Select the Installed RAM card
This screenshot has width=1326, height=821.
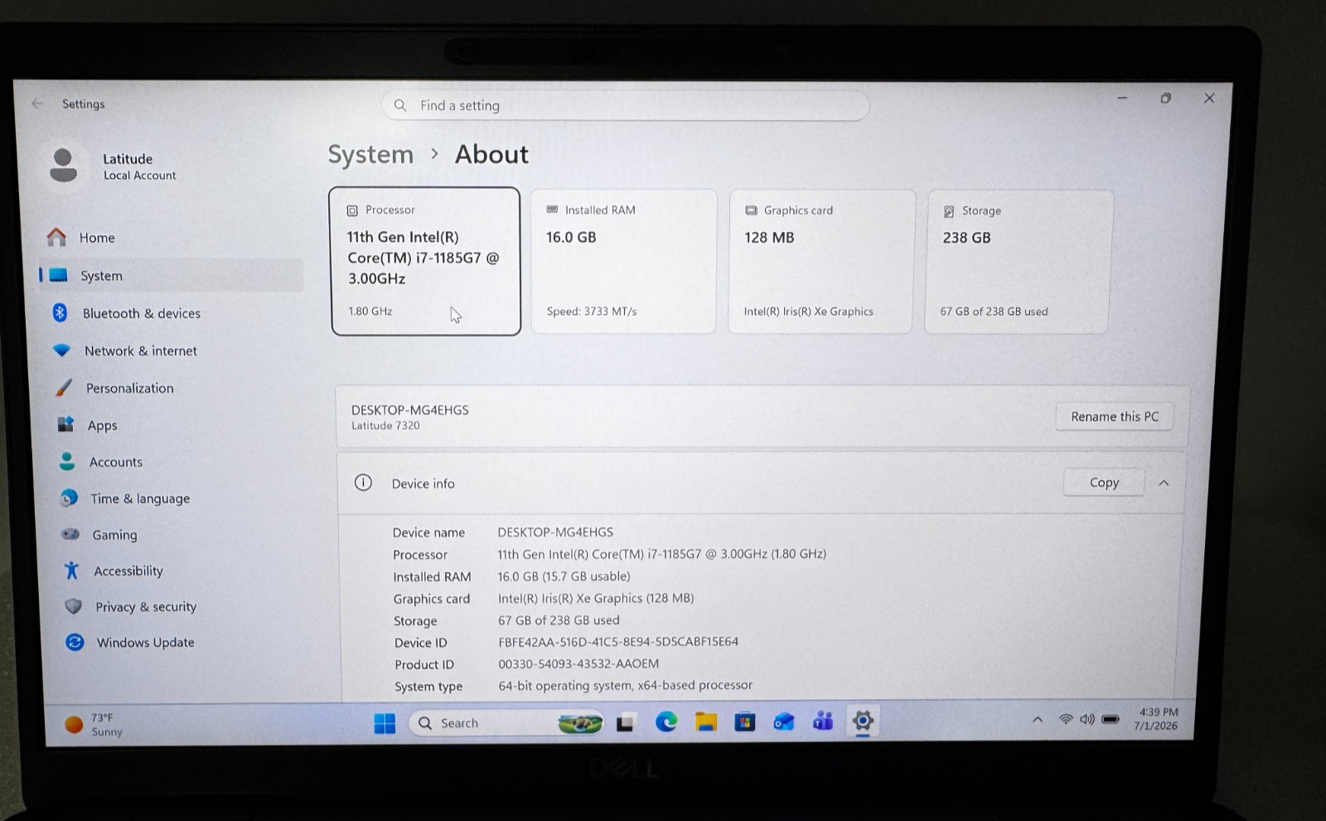pos(623,261)
